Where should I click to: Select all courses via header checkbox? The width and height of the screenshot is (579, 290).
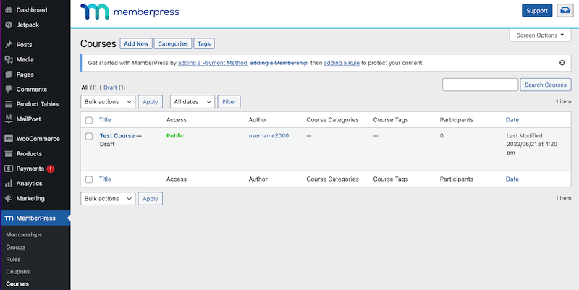point(89,120)
